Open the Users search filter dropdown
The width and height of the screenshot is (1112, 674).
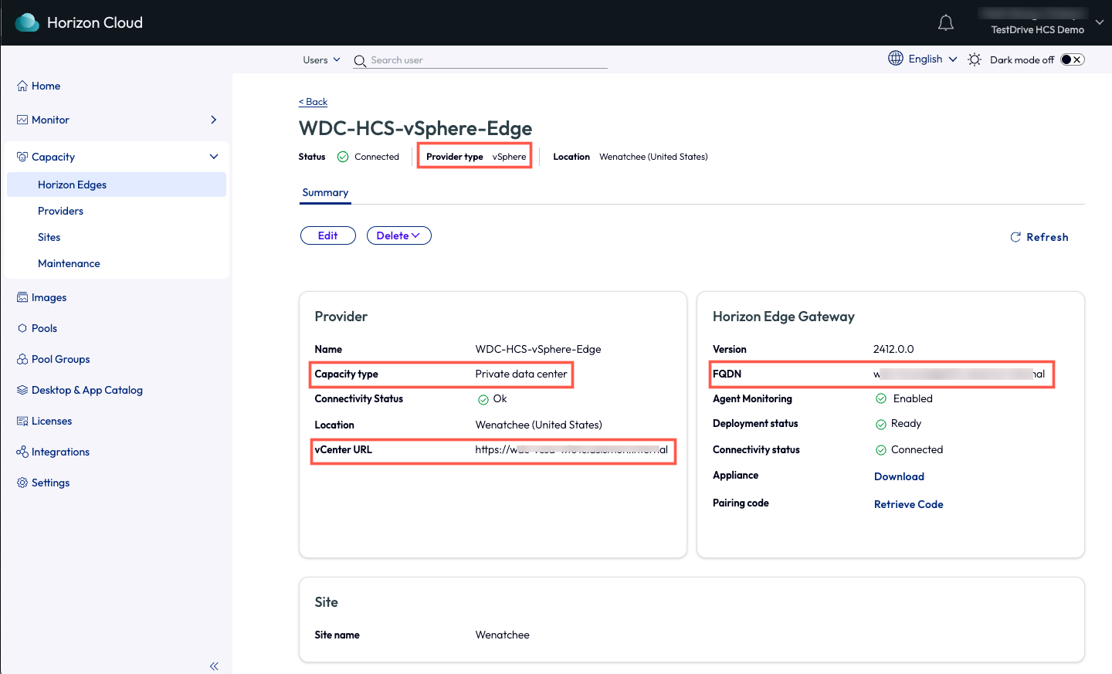coord(321,59)
